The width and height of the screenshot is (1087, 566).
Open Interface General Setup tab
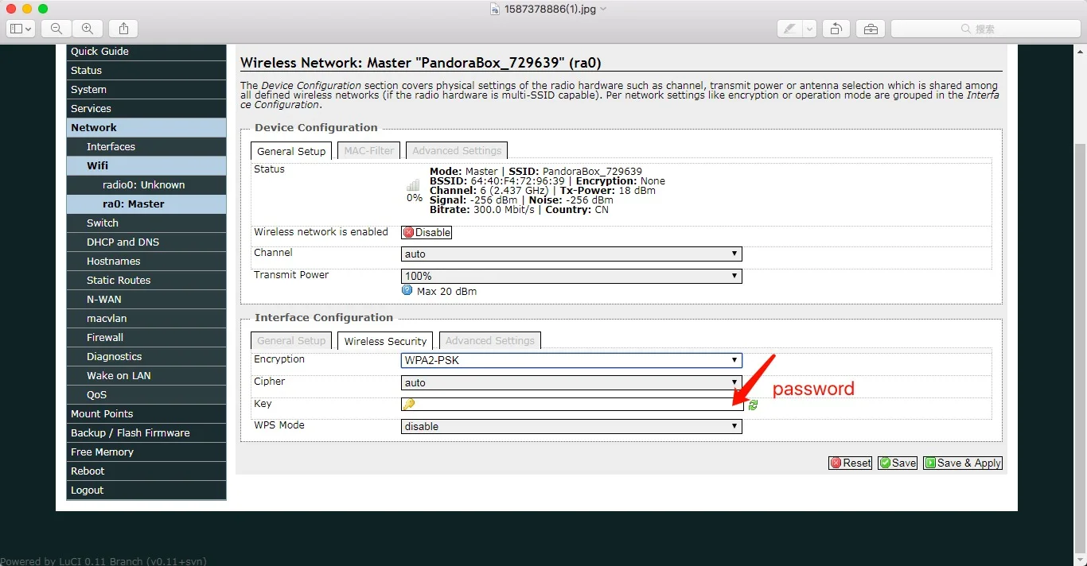click(x=291, y=340)
